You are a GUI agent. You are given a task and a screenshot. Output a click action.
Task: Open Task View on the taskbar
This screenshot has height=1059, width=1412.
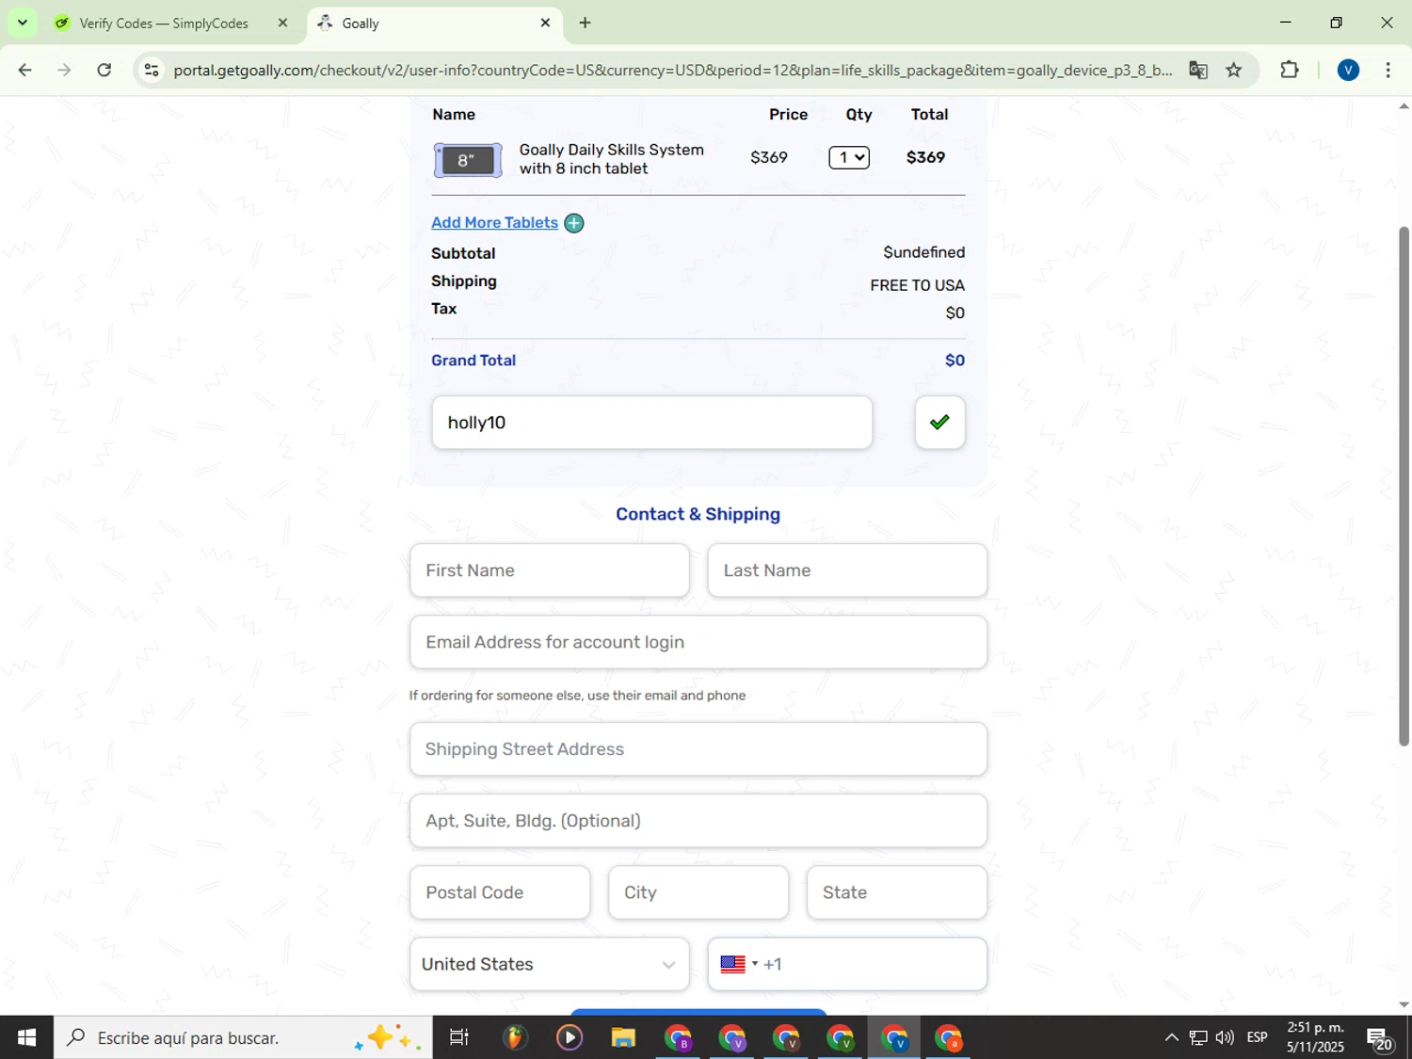pyautogui.click(x=459, y=1037)
